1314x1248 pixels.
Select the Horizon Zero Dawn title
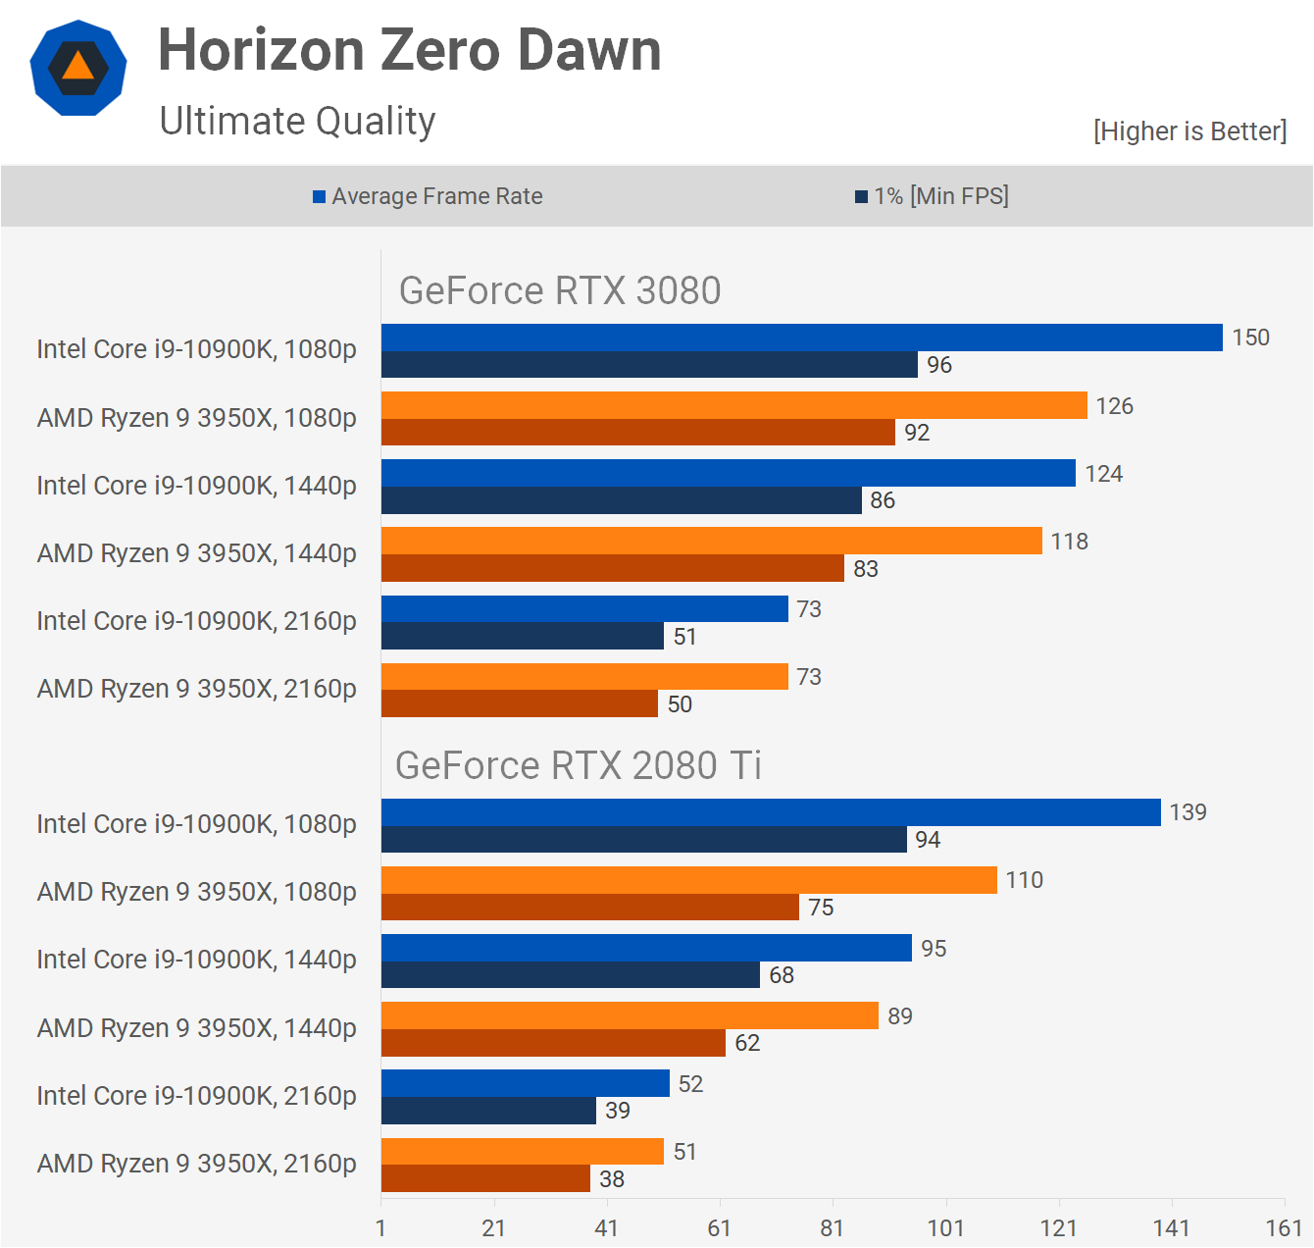point(410,50)
